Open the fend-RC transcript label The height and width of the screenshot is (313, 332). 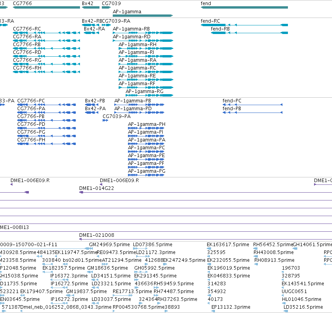210,21
